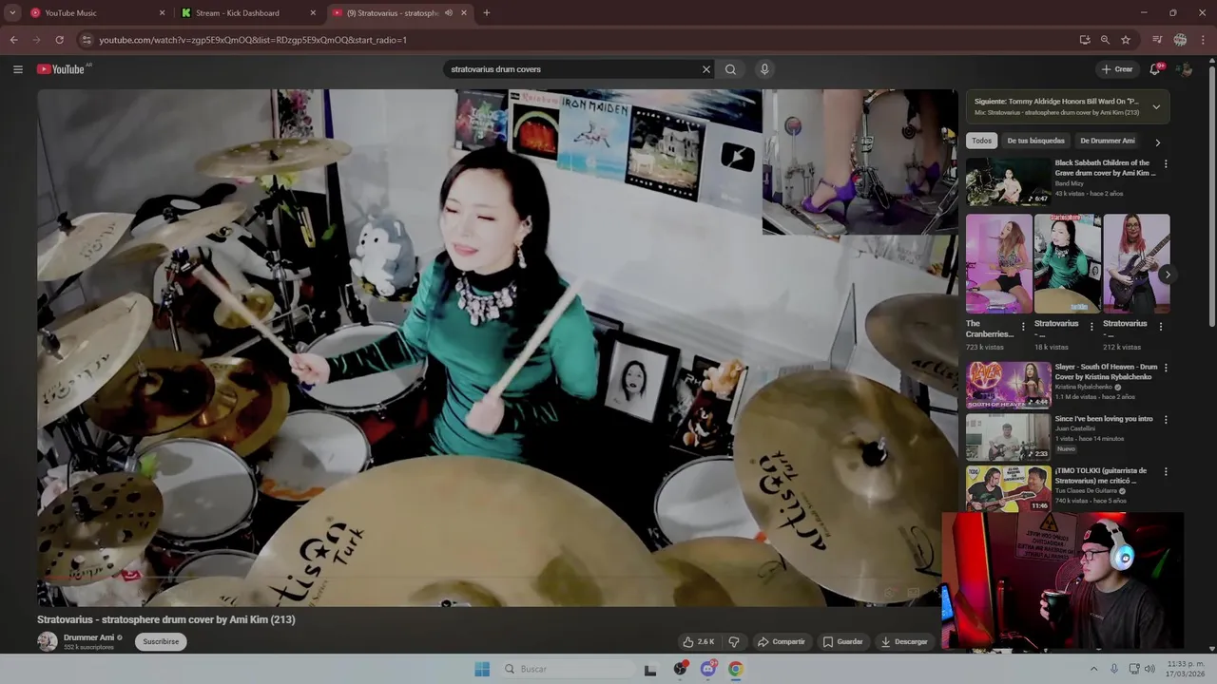Open the YouTube account avatar menu

point(1184,69)
